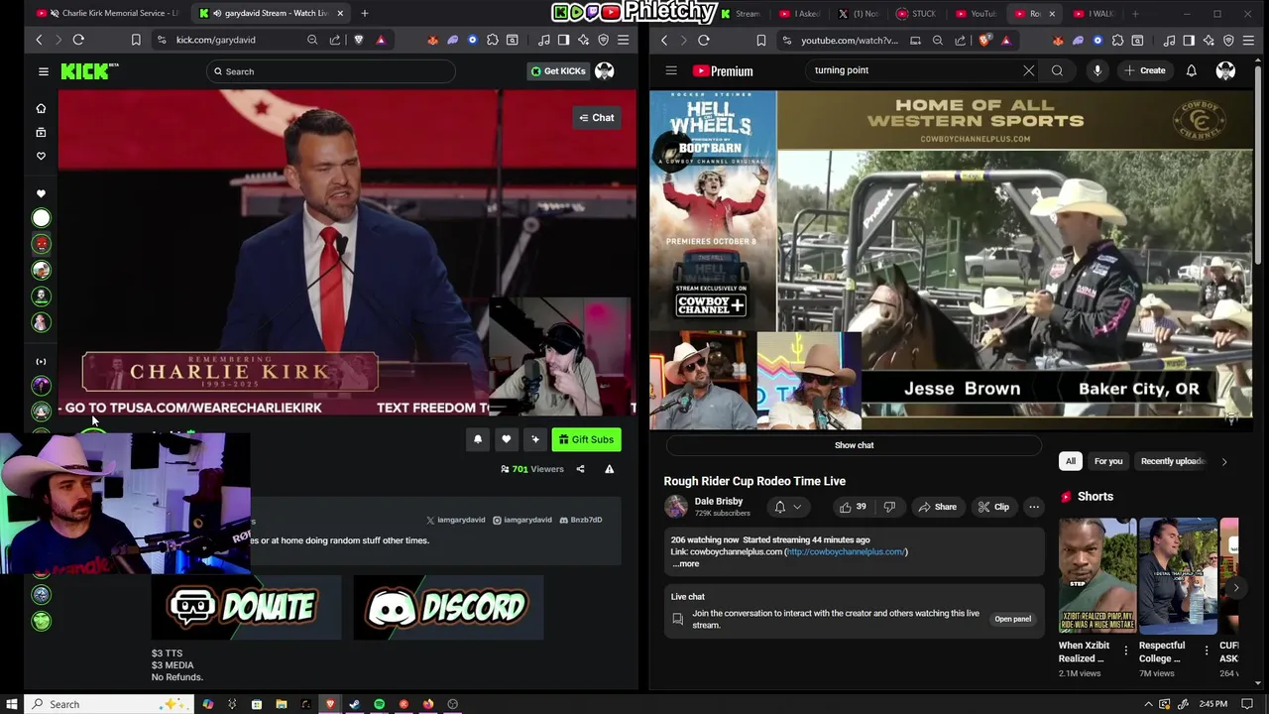Select the For you filter chip

(x=1108, y=461)
